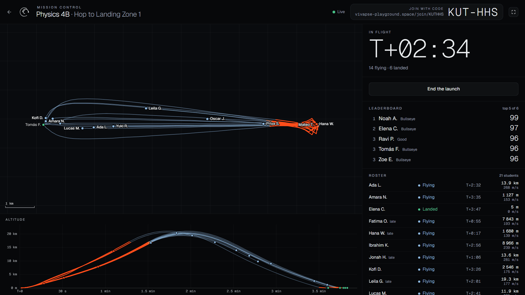
Task: Click Mateo T. label on the map
Action: pyautogui.click(x=306, y=125)
